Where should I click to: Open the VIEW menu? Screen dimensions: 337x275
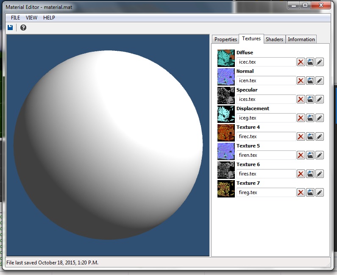coord(32,18)
